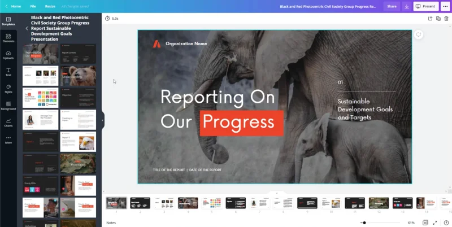Click the add comment bubble icon

(418, 34)
